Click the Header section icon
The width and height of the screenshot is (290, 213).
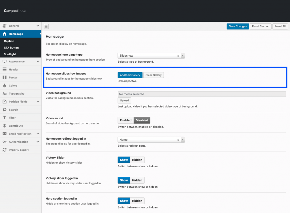(x=5, y=69)
